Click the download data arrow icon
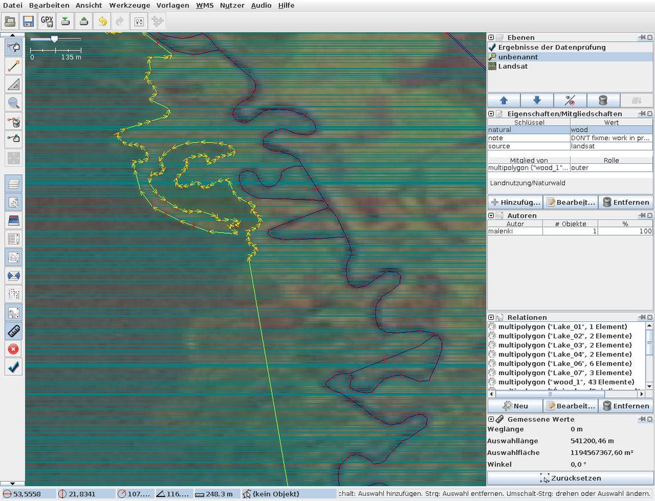This screenshot has width=655, height=501. (65, 21)
